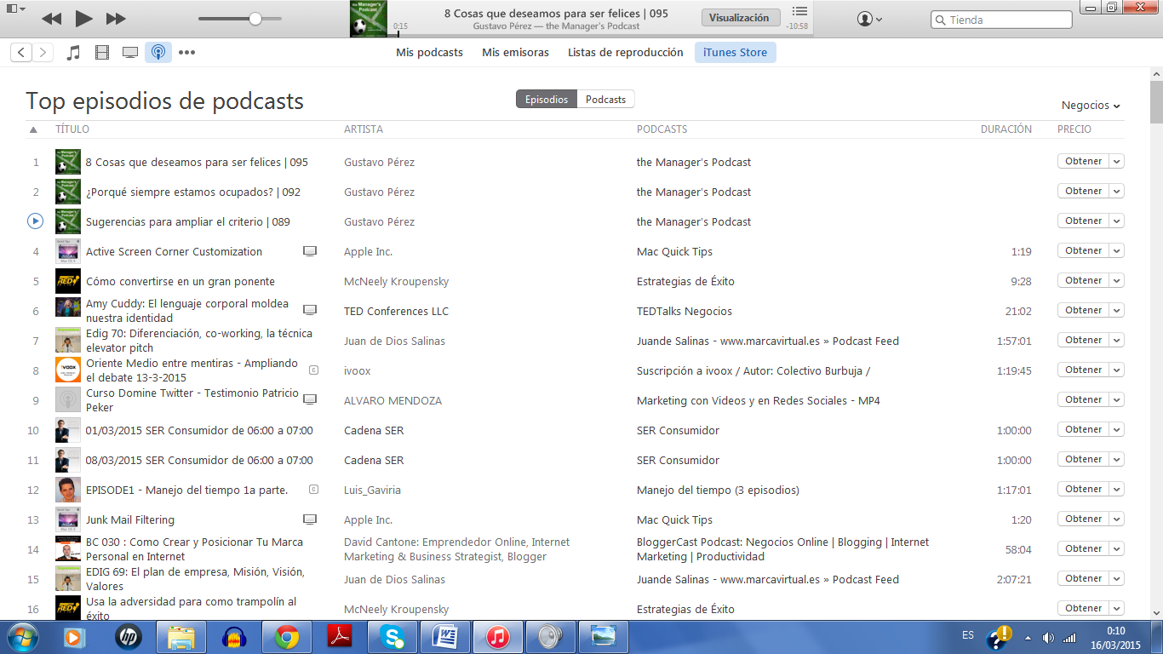Sort by the TÍTULO column header
The image size is (1163, 654).
click(72, 129)
